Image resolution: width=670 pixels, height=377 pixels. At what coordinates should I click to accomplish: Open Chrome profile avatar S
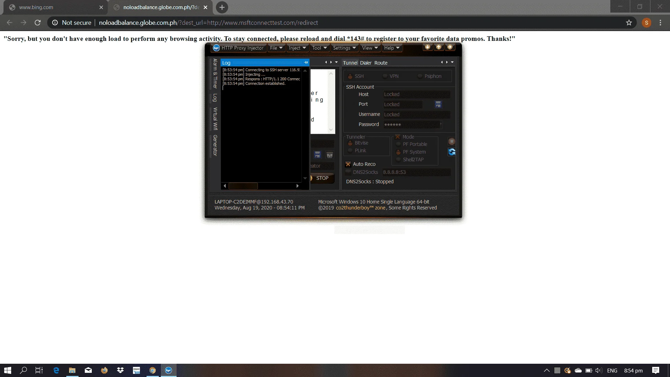tap(646, 23)
